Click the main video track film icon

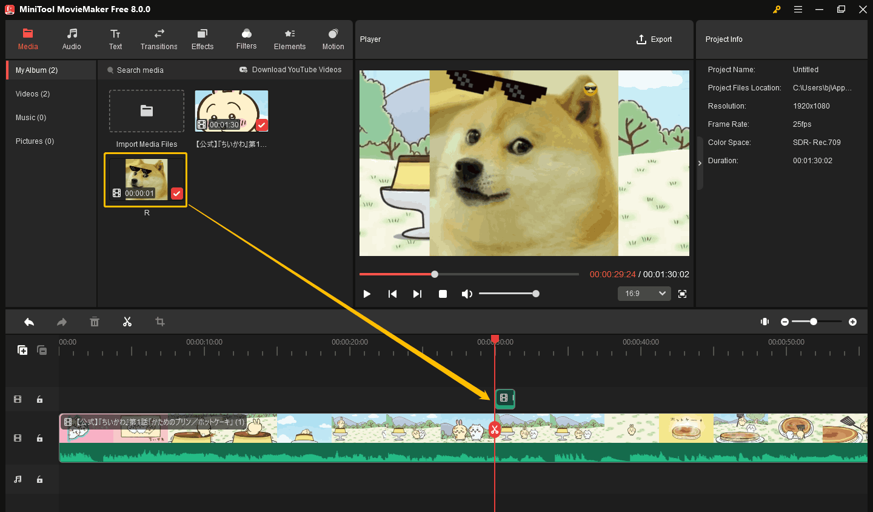[x=18, y=438]
